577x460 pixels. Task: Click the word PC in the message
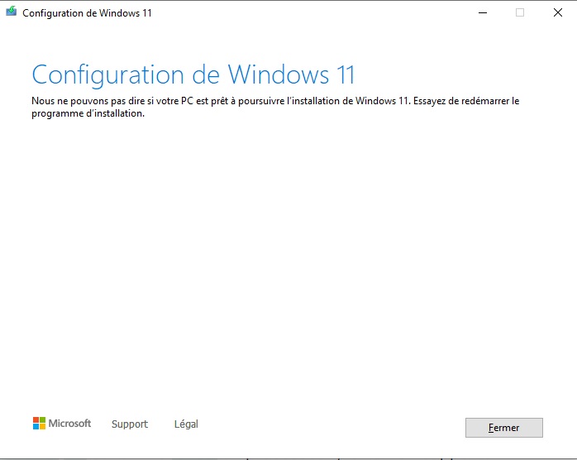click(187, 101)
